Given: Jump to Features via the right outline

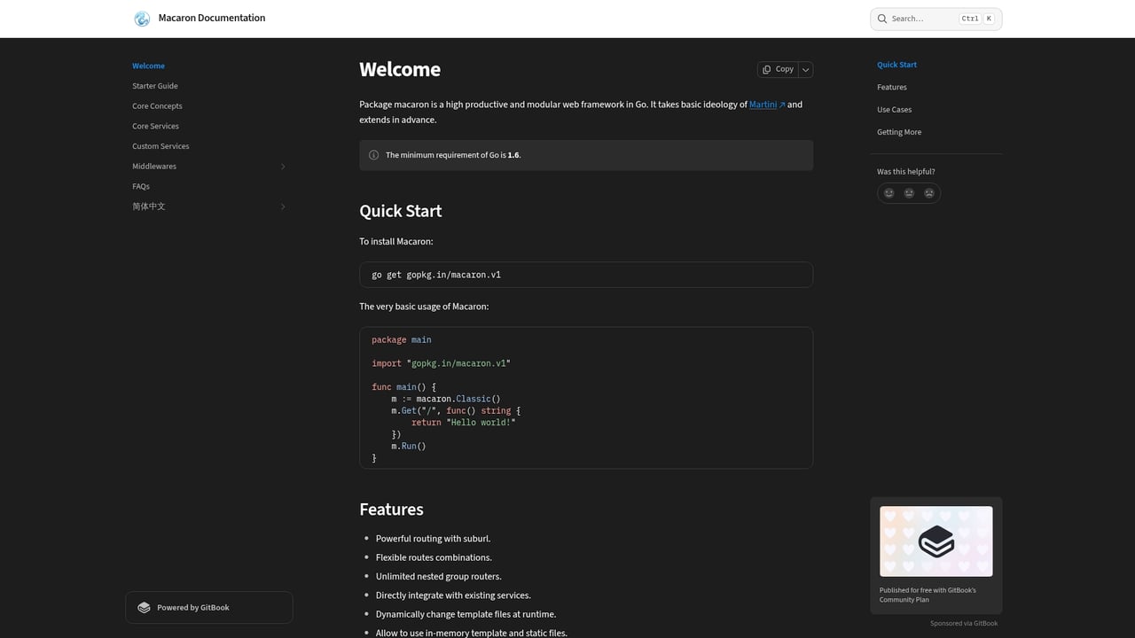Looking at the screenshot, I should [891, 87].
